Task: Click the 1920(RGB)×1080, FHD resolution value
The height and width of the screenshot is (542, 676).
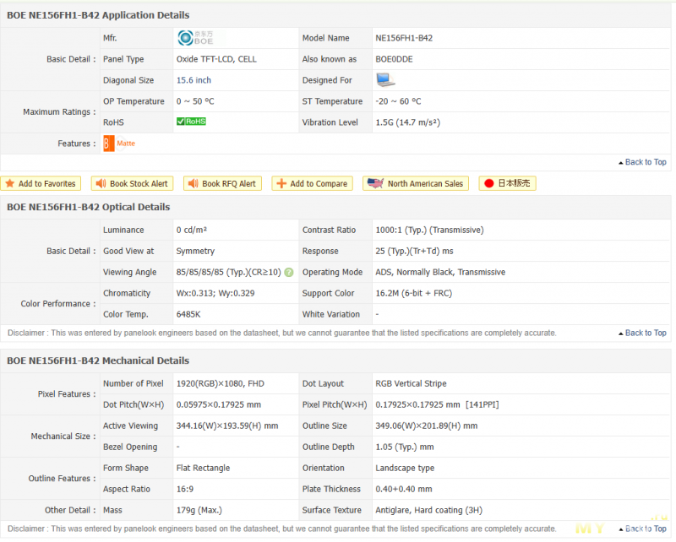Action: pyautogui.click(x=220, y=383)
